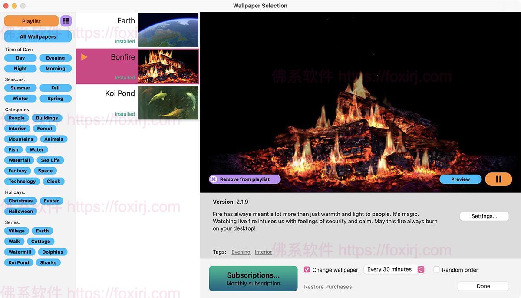This screenshot has height=298, width=521.
Task: Select the Earth wallpaper thumbnail
Action: point(168,30)
